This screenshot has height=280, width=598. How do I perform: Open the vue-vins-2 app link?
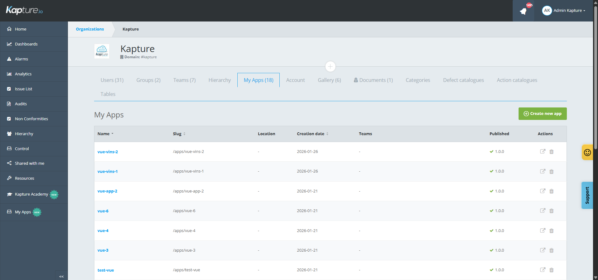(x=108, y=152)
